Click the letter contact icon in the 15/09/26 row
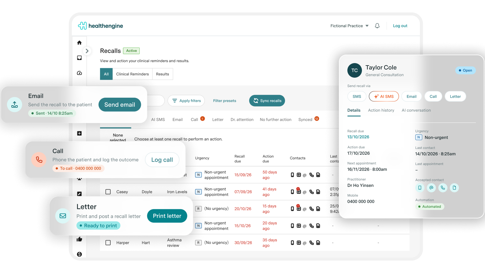 pos(318,175)
